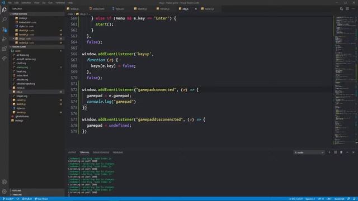Open the File menu

click(10, 3)
